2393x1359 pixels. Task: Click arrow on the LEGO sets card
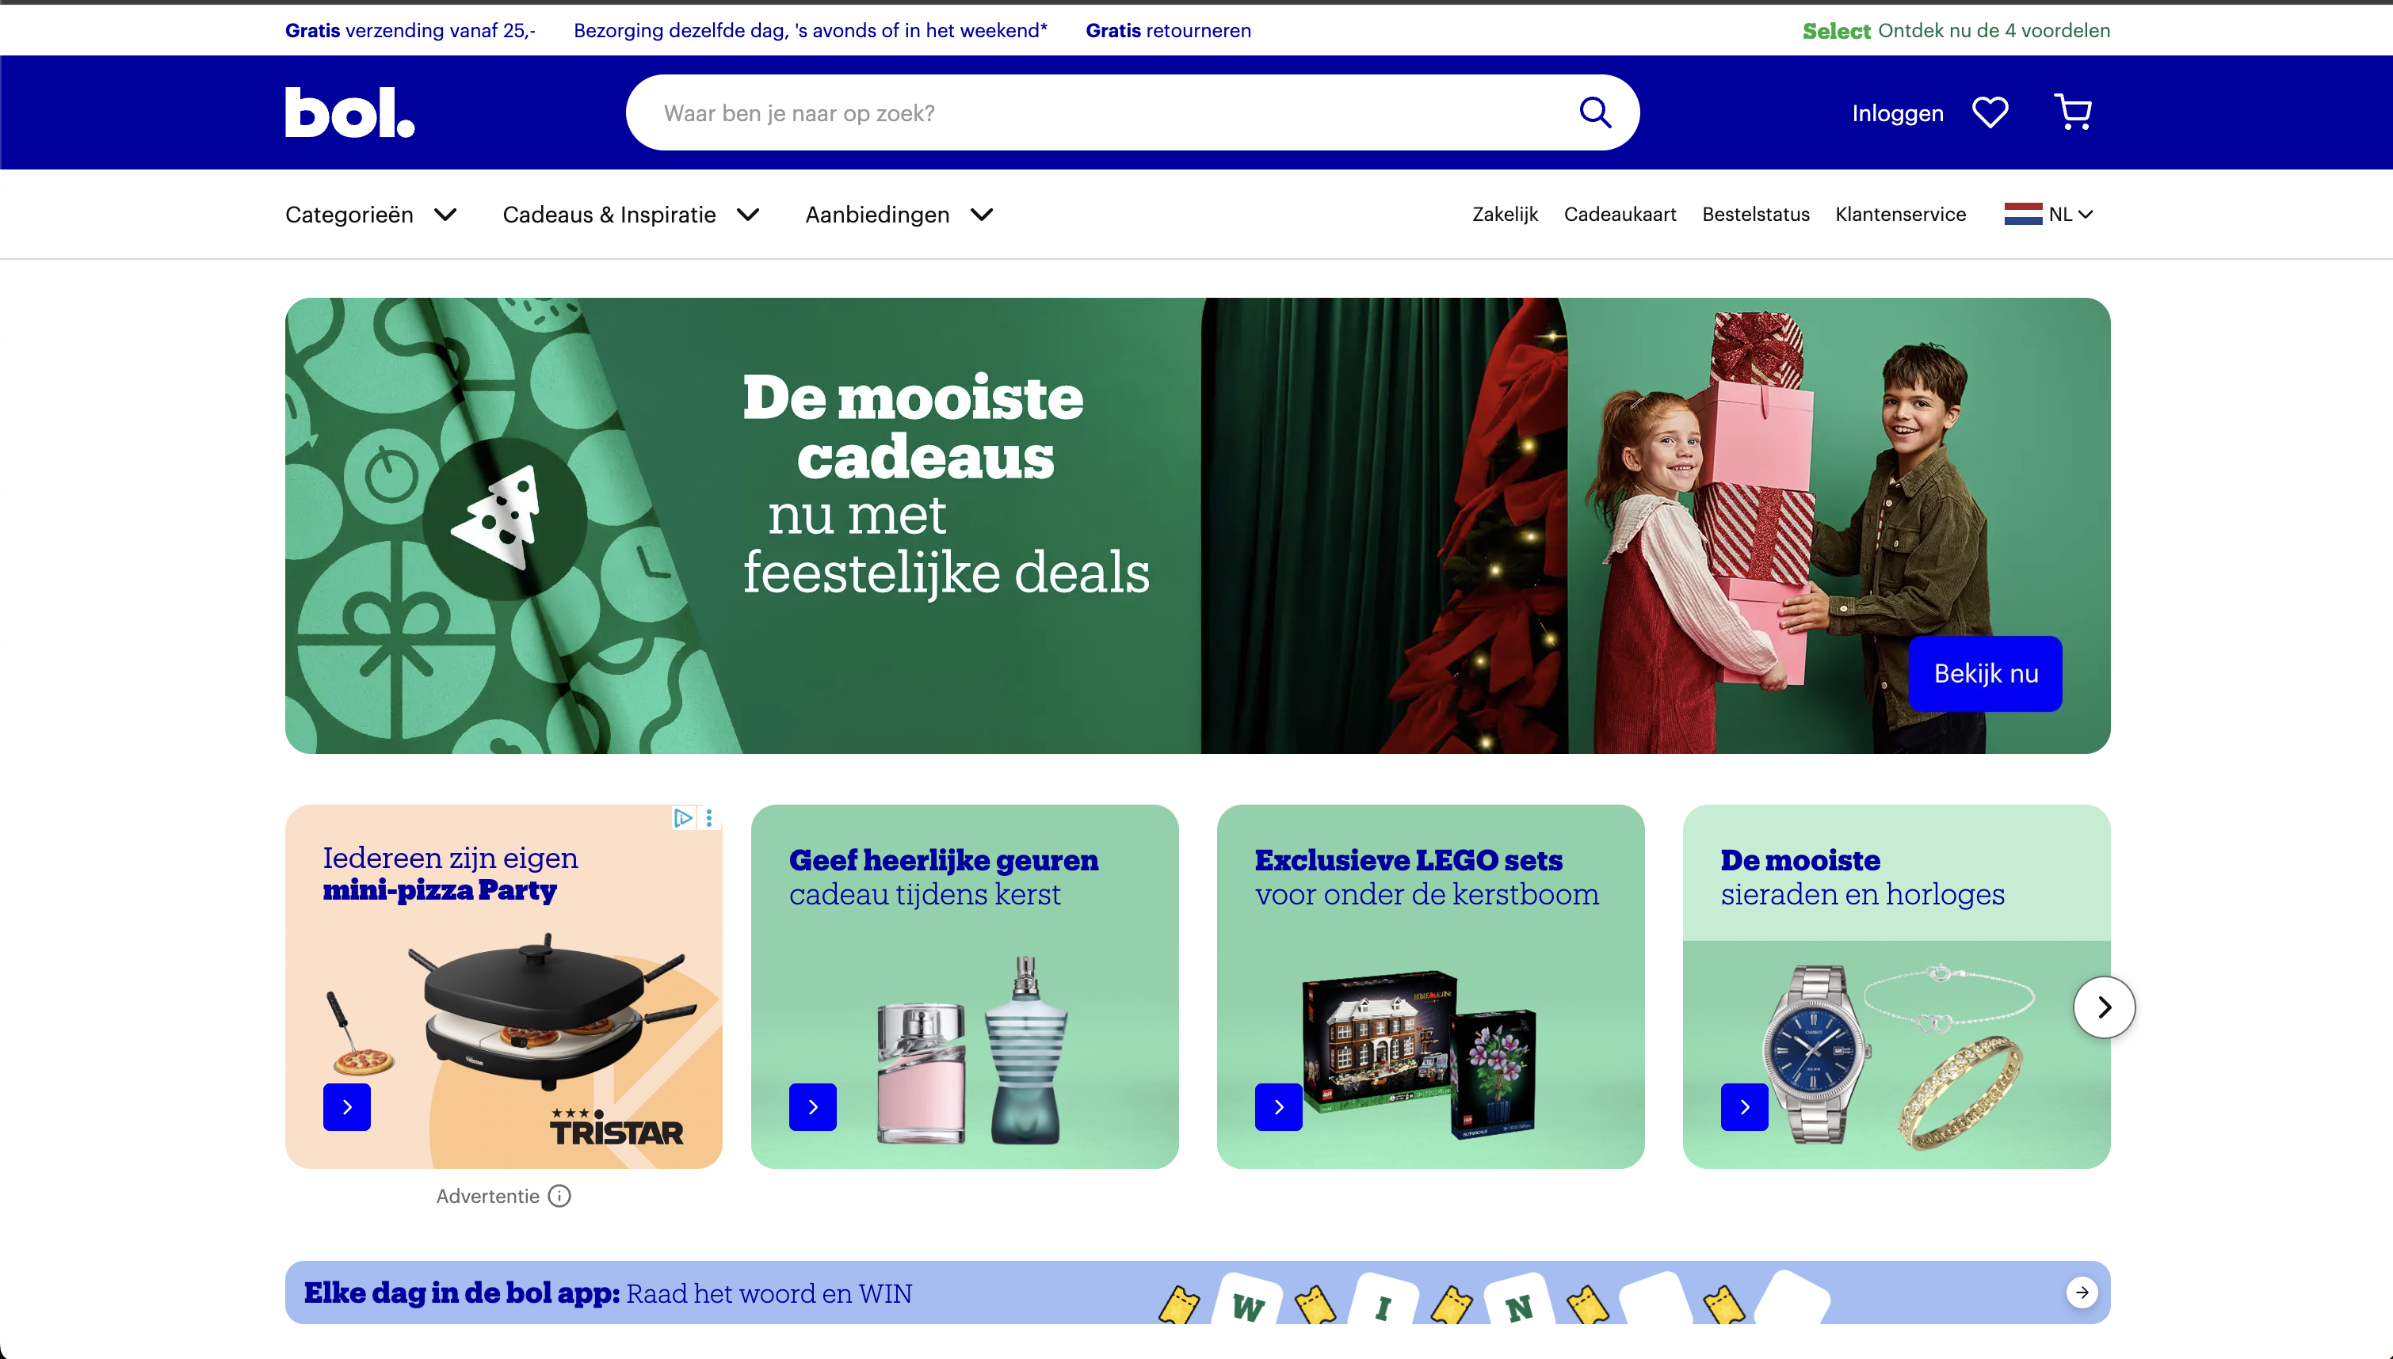pyautogui.click(x=1278, y=1107)
